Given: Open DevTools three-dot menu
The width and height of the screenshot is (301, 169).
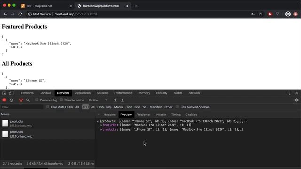Looking at the screenshot, I should coord(290,93).
